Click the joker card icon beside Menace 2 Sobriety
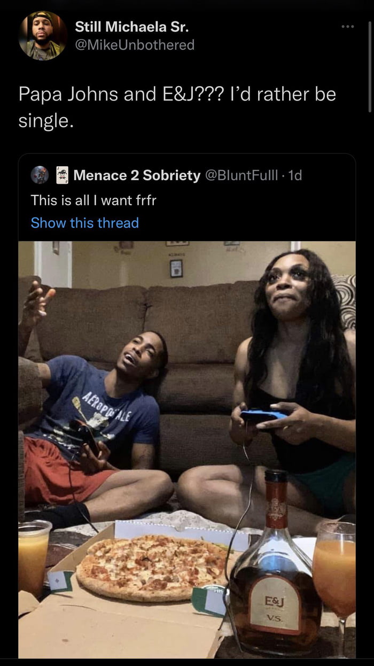The width and height of the screenshot is (374, 666). [63, 175]
